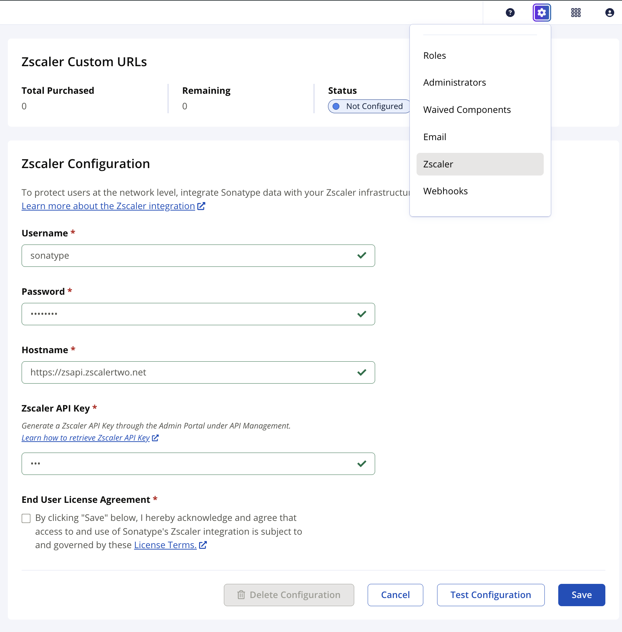Click the Cancel button
The width and height of the screenshot is (622, 632).
coord(395,595)
